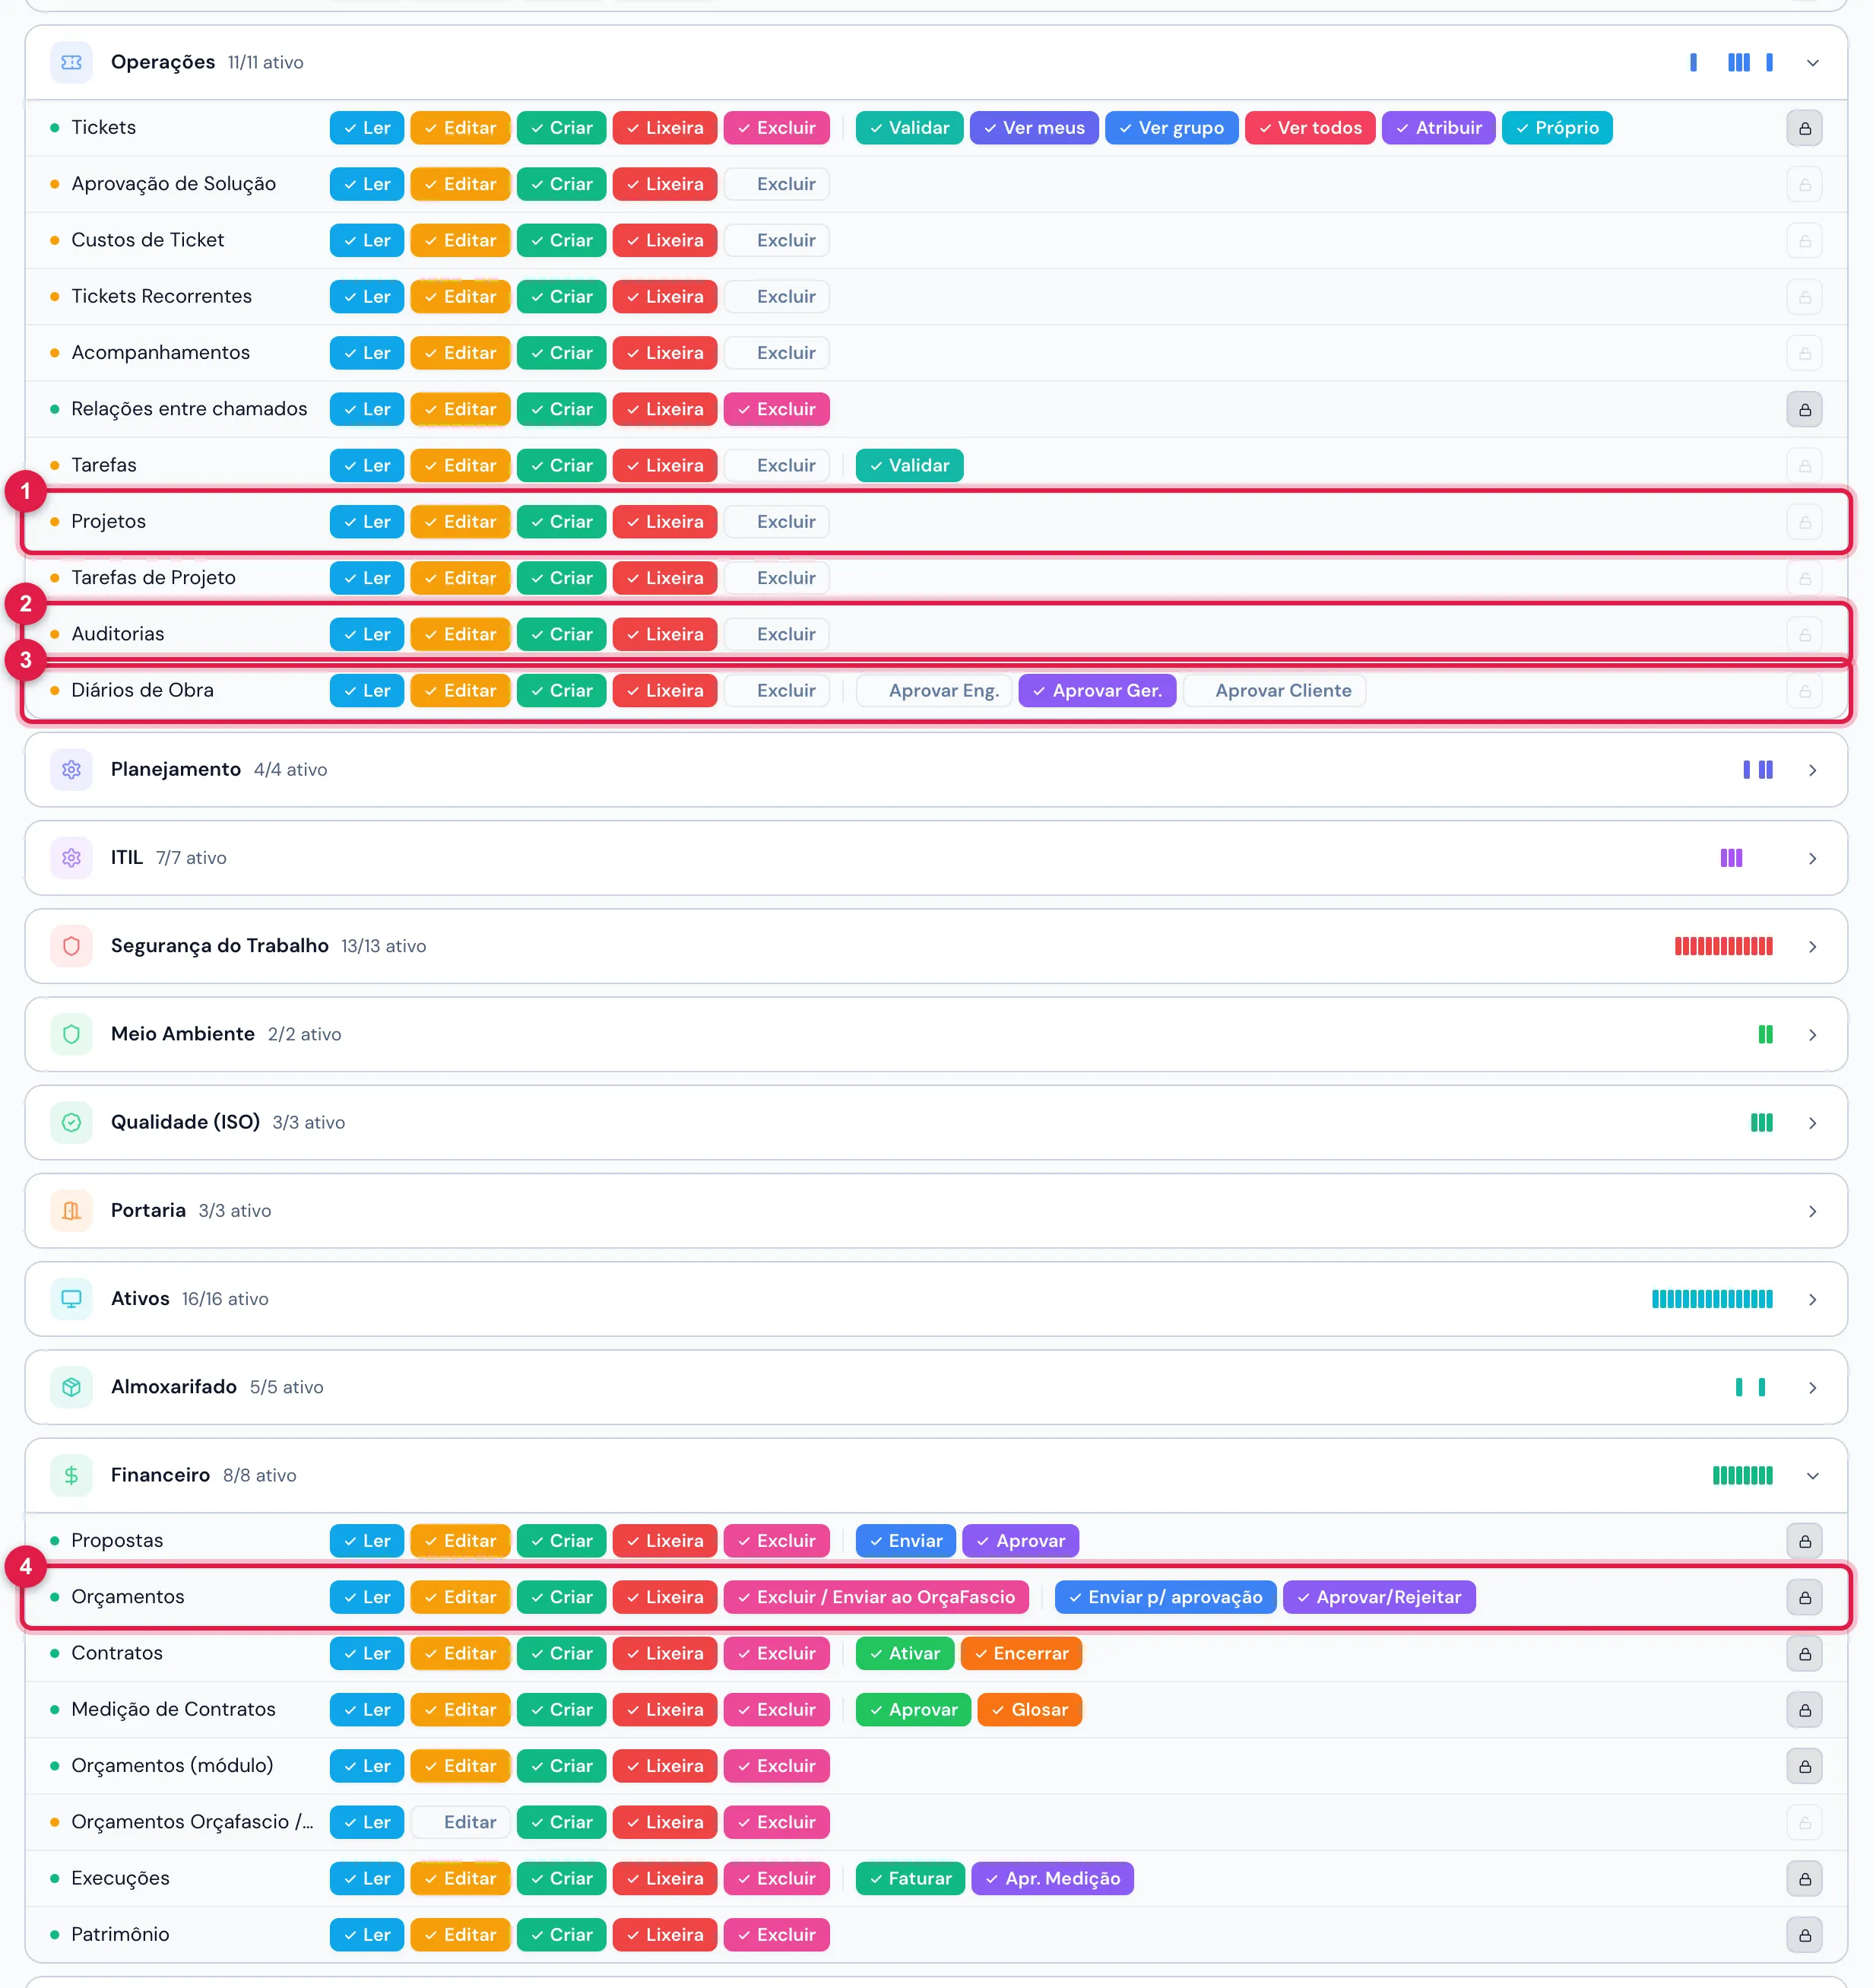Viewport: 1873px width, 1988px height.
Task: Click the Qualidade (ISO) check badge icon
Action: [x=71, y=1122]
